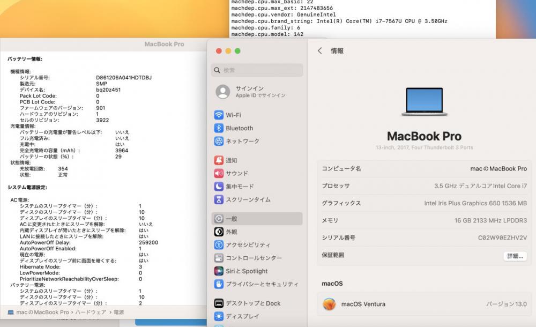Click machdep.cpu.model: 142 line
The image size is (536, 327).
[x=267, y=34]
